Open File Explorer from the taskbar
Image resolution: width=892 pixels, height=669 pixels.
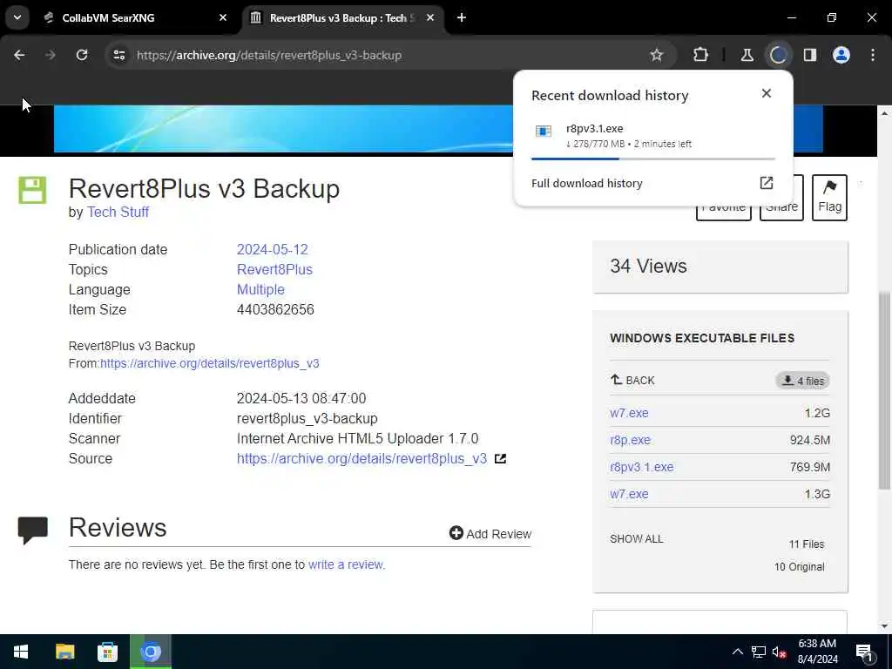pos(64,652)
